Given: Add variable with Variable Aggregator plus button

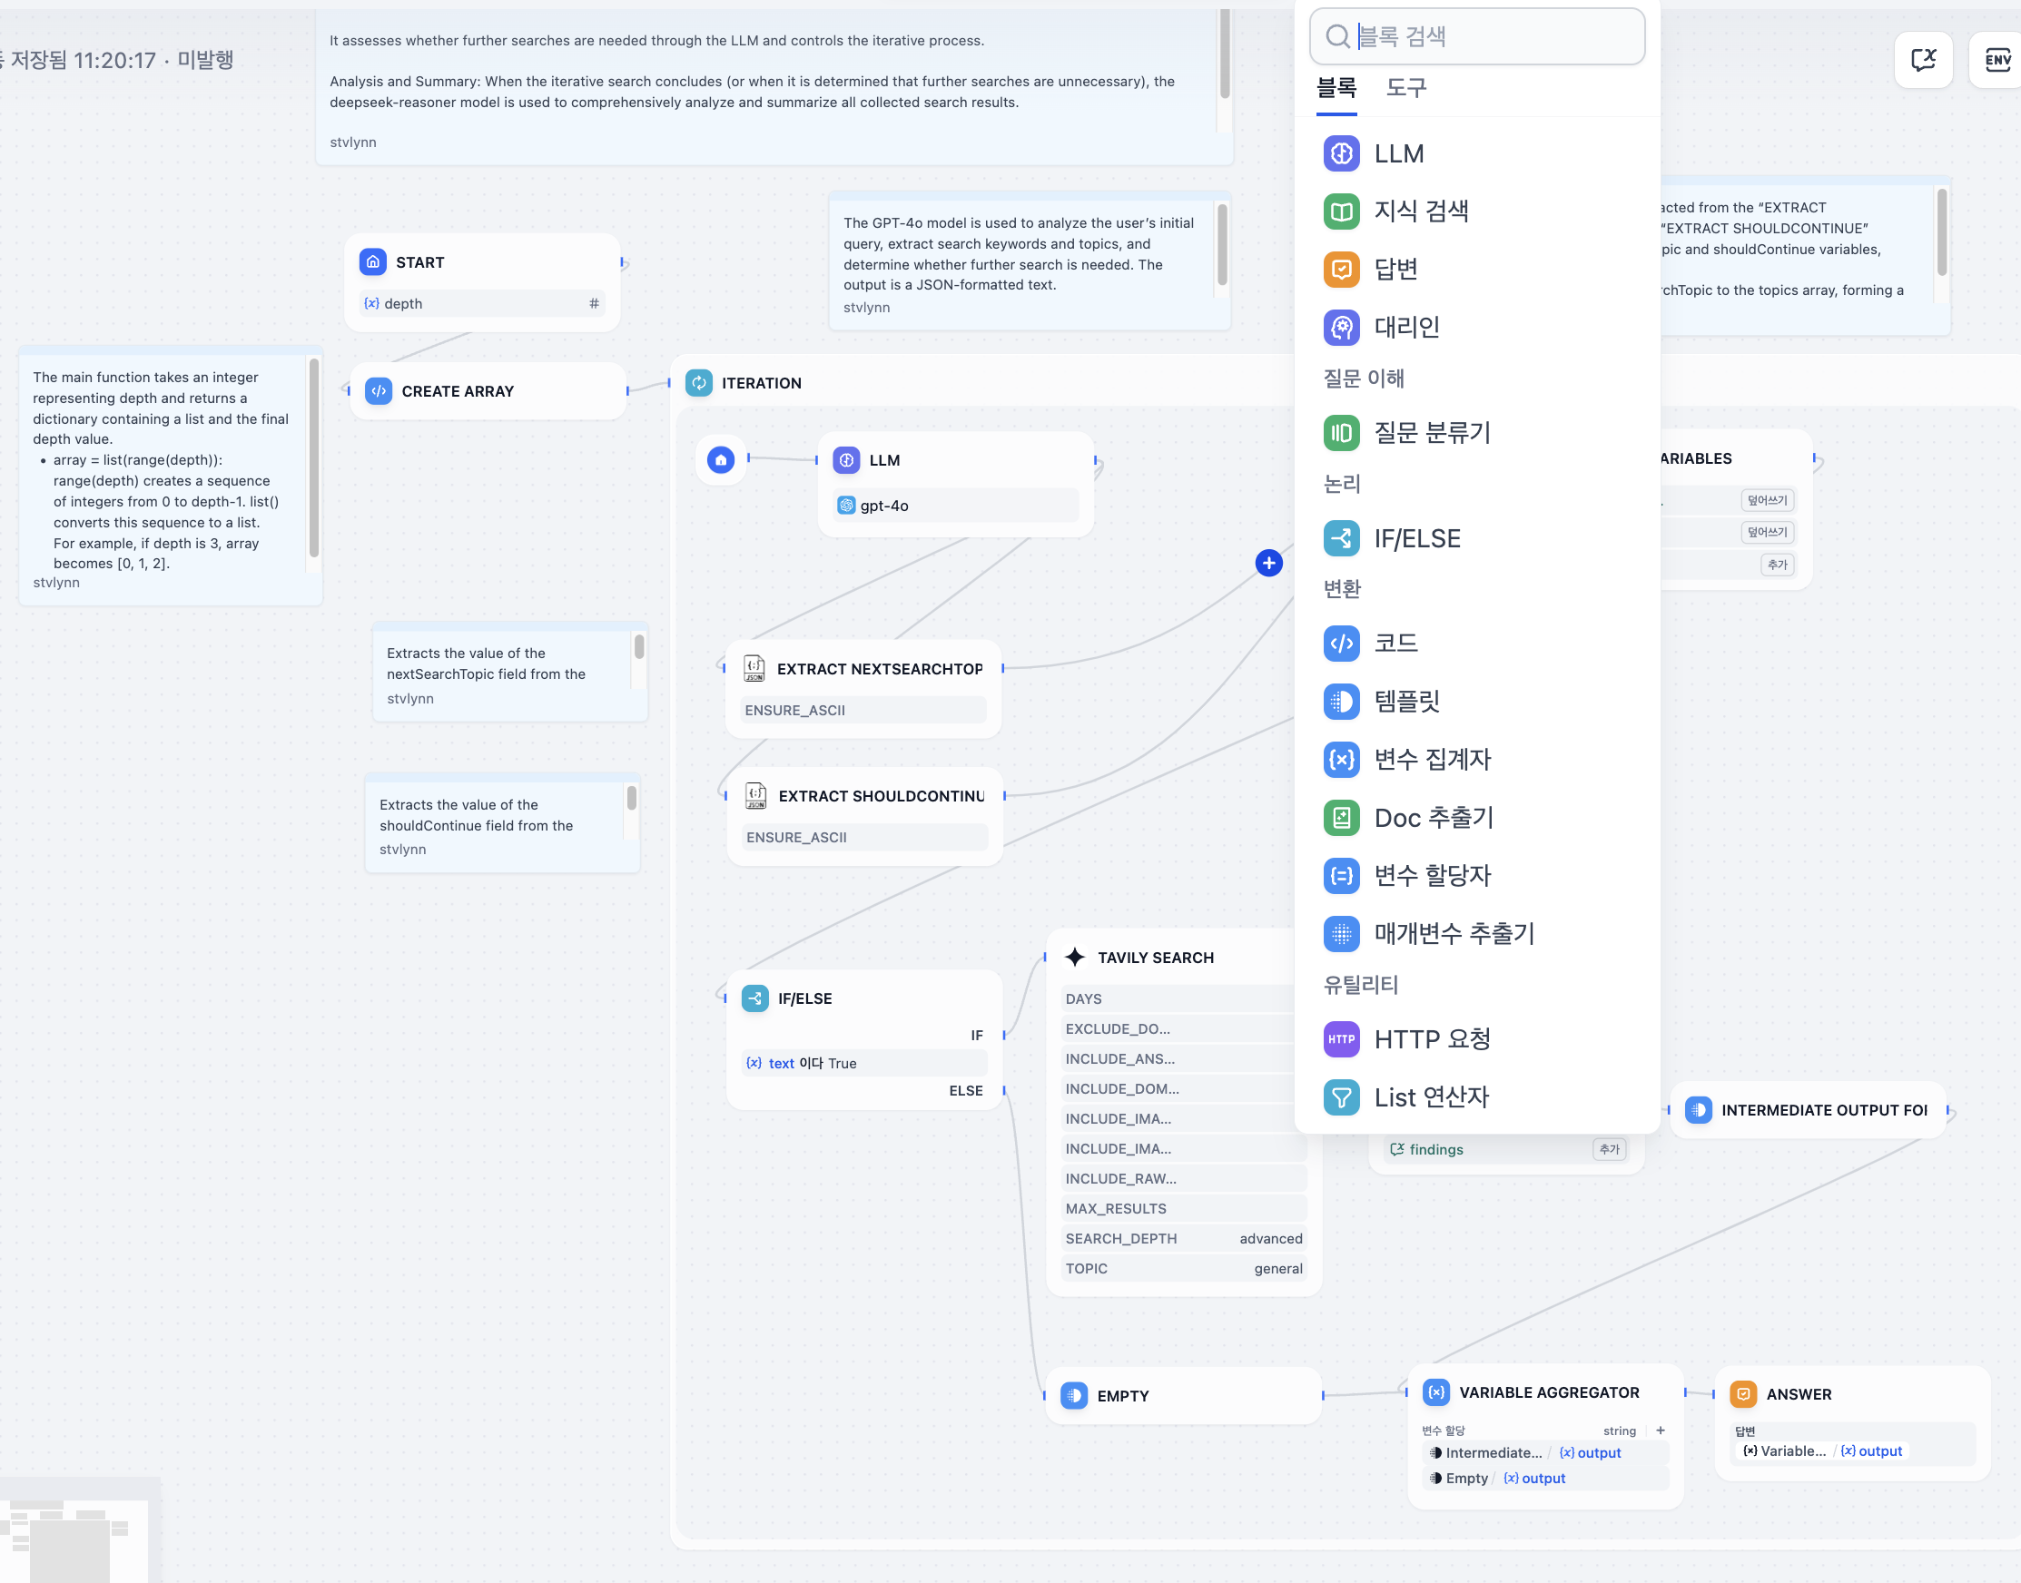Looking at the screenshot, I should 1660,1431.
